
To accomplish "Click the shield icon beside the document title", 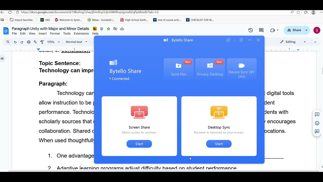I will click(x=102, y=29).
